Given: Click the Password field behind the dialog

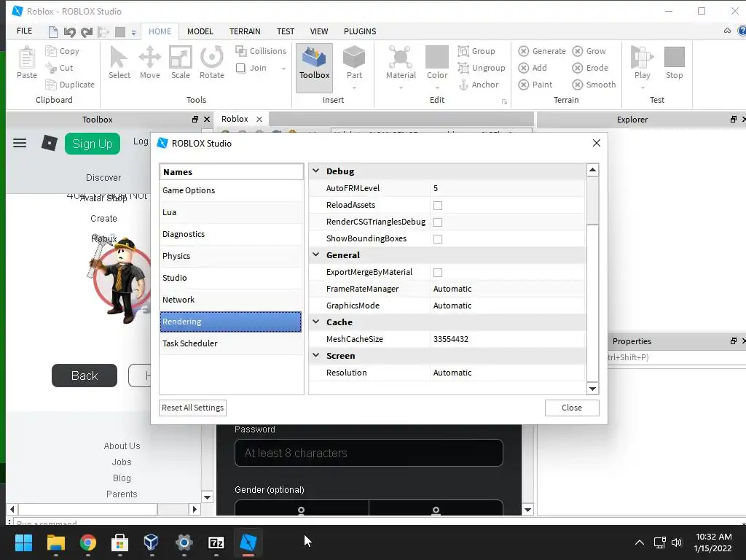Looking at the screenshot, I should (369, 453).
